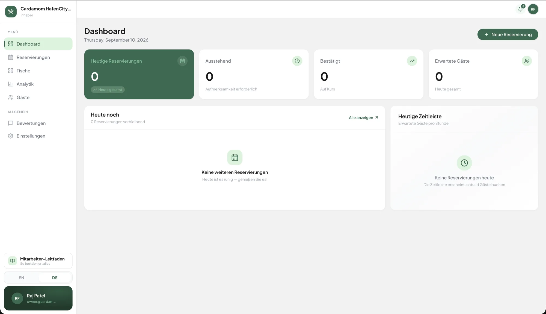Screen dimensions: 546x314
Task: Open the Raj Patel account card
Action: 38,298
